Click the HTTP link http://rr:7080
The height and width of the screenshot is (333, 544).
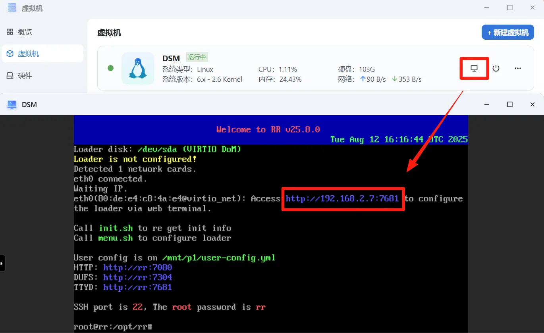point(137,268)
